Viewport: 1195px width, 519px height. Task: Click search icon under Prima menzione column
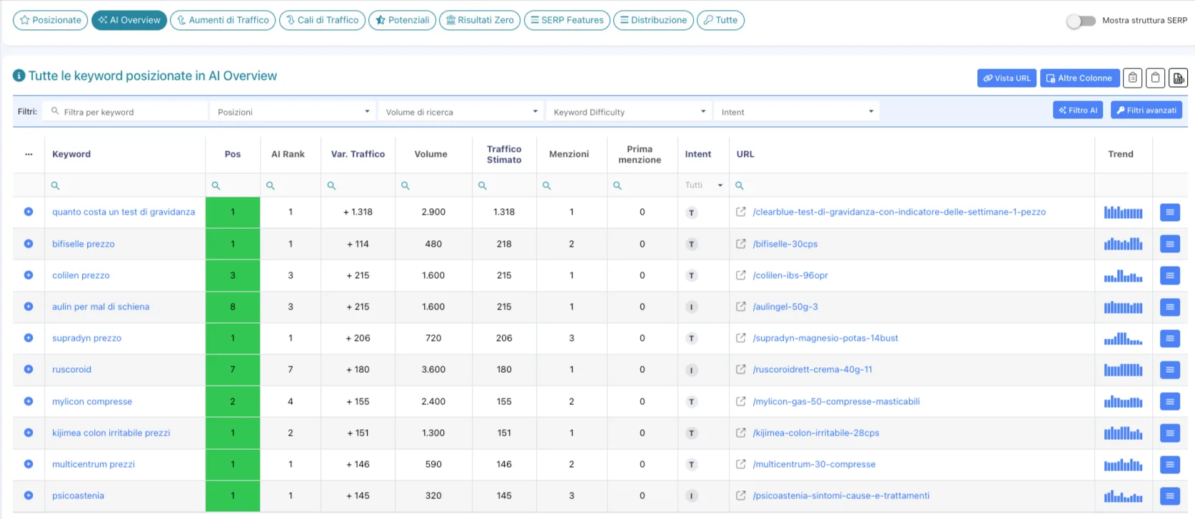[x=617, y=185]
